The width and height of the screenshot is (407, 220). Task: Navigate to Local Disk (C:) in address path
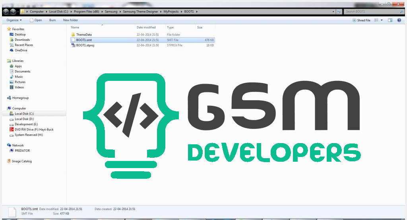59,11
